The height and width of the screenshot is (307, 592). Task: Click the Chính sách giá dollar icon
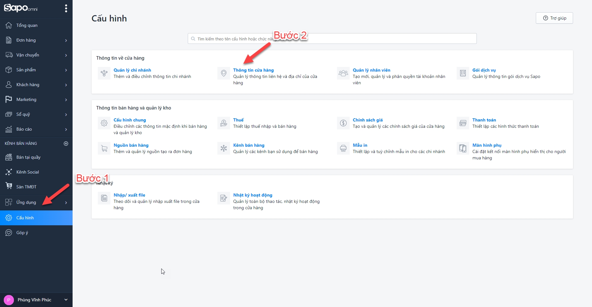pyautogui.click(x=343, y=123)
